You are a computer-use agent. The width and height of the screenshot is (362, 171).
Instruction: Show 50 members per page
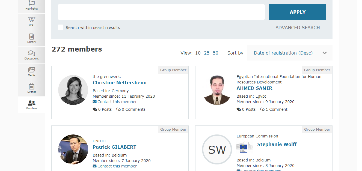216,53
